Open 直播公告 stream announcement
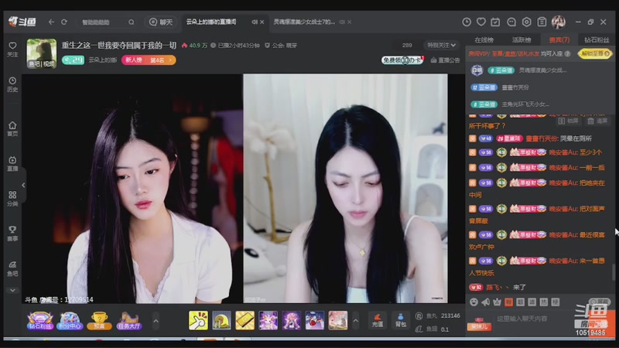 pos(446,60)
